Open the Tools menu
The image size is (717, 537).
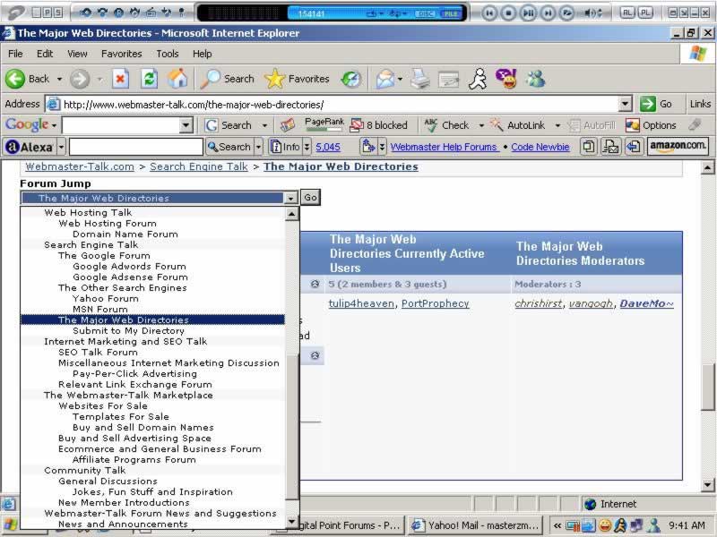168,54
